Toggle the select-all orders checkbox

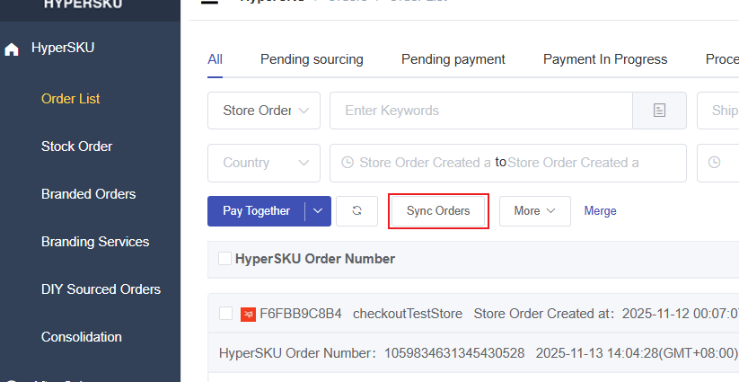pos(224,259)
